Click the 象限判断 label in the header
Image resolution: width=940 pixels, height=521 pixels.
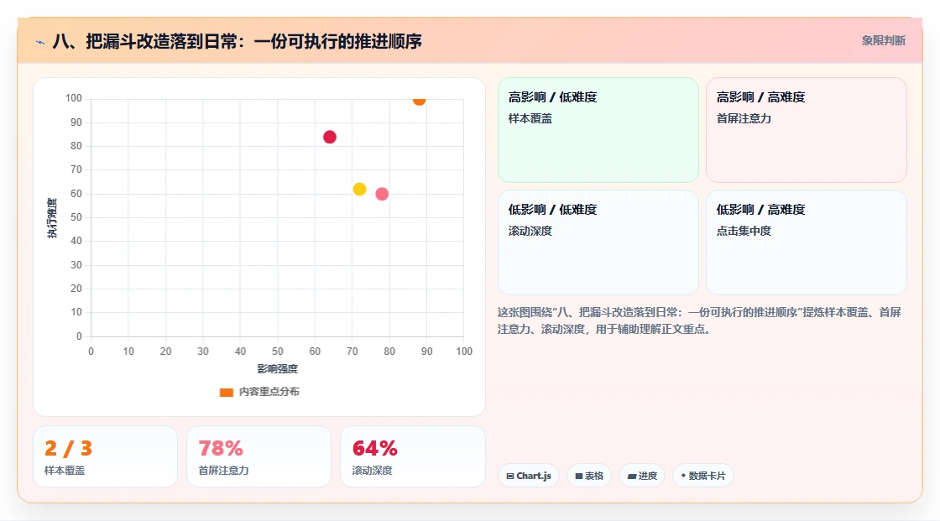click(x=883, y=41)
